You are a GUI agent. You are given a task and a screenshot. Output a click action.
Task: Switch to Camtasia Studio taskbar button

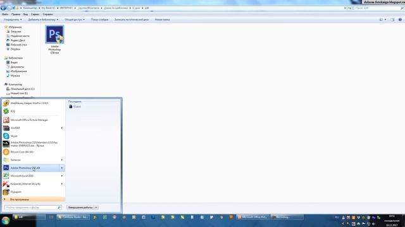tap(73, 217)
